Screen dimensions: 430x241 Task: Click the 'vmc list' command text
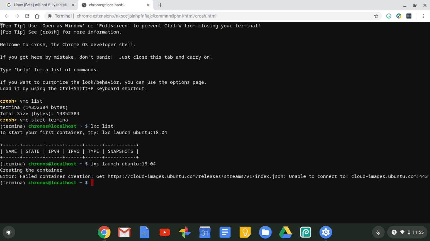(x=31, y=101)
